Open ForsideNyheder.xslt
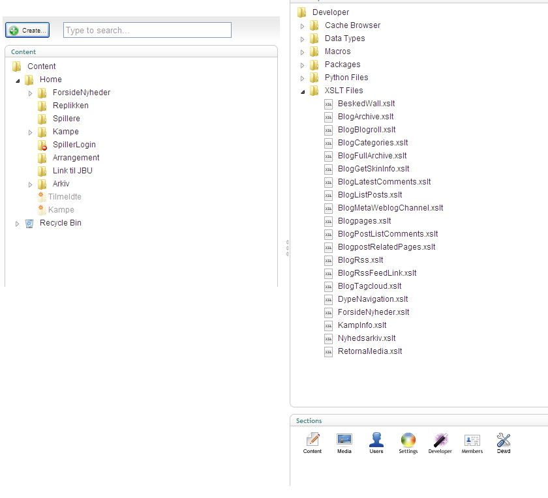Screen dimensions: 548x498 coord(373,312)
